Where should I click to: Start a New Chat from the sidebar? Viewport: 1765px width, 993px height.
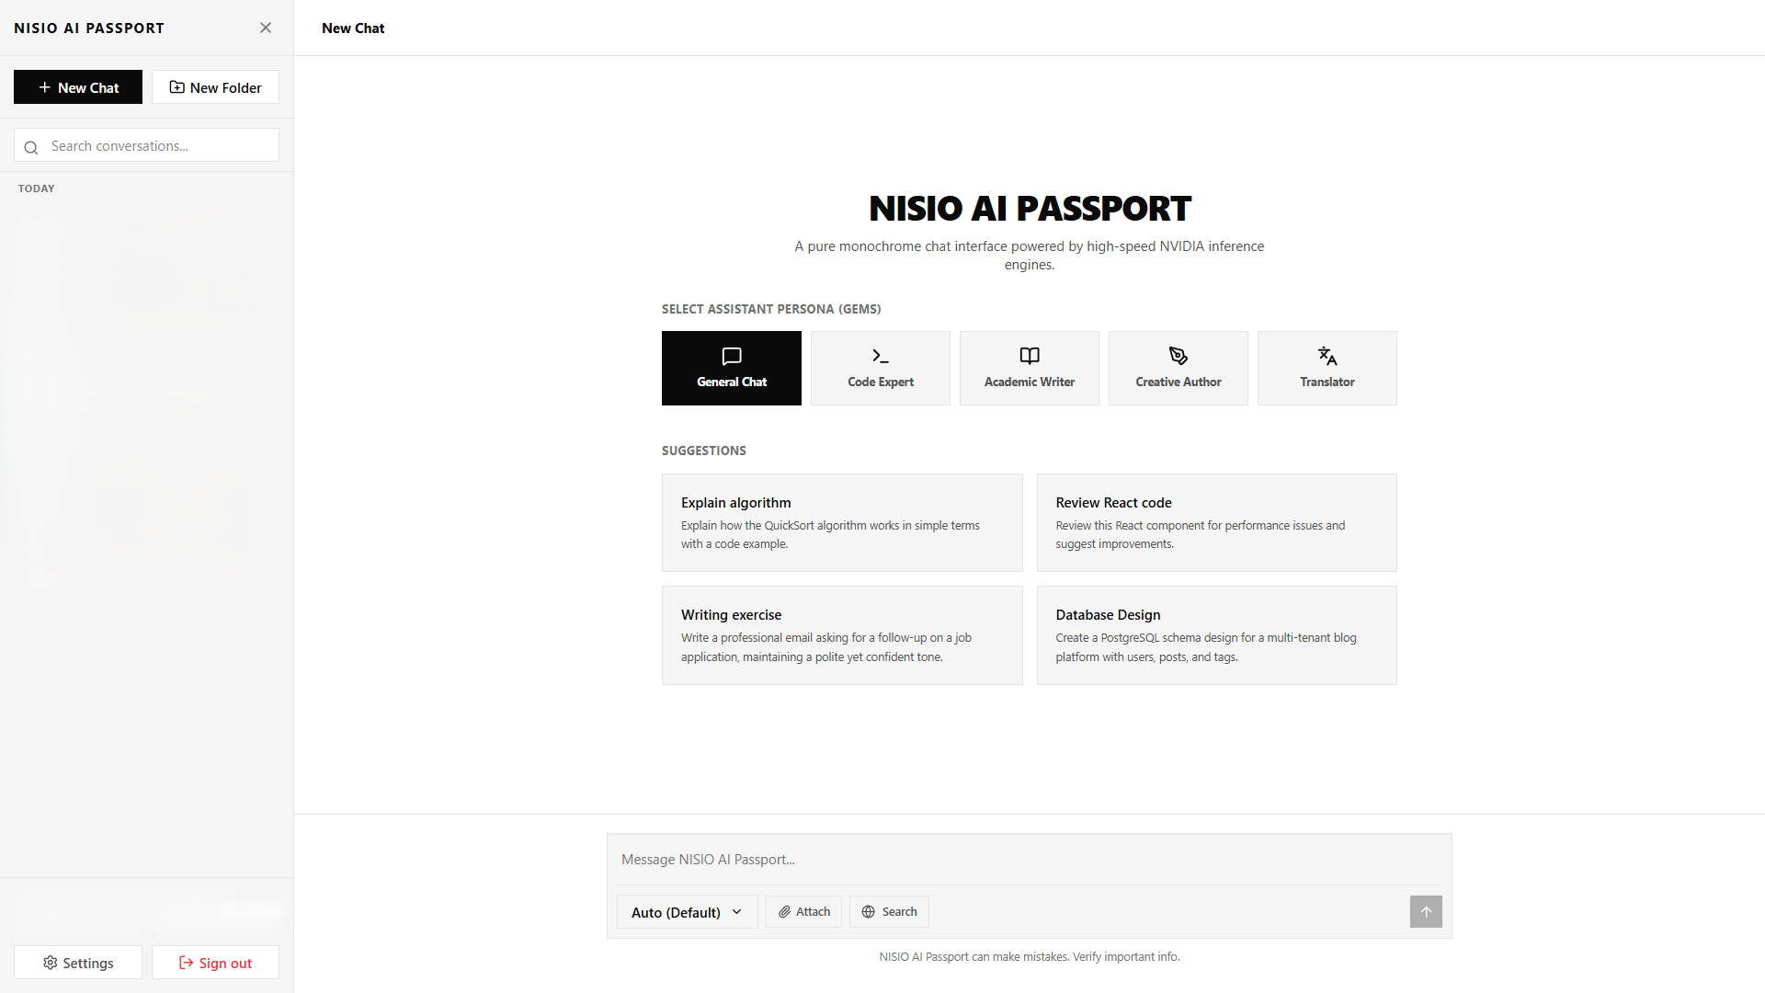click(78, 87)
